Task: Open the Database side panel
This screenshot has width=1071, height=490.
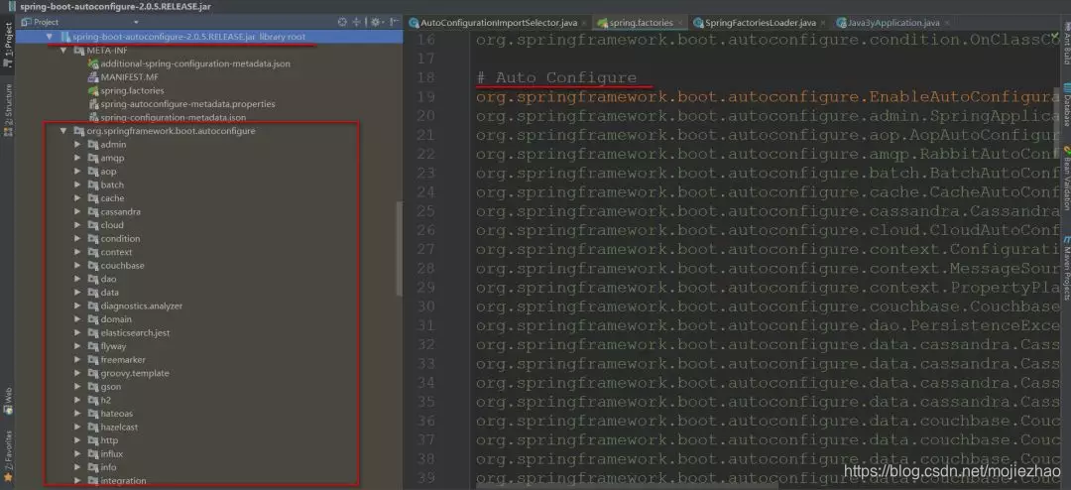Action: 1066,104
